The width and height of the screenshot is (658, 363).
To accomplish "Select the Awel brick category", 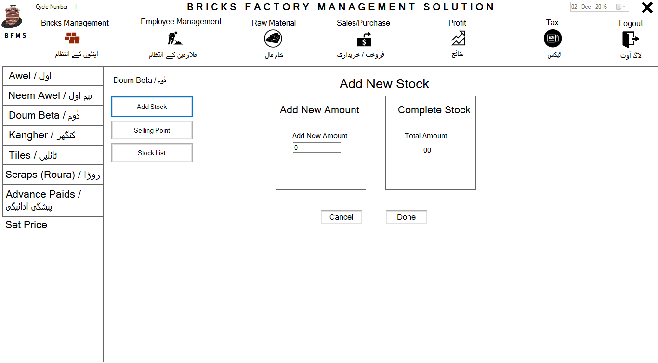I will 53,76.
